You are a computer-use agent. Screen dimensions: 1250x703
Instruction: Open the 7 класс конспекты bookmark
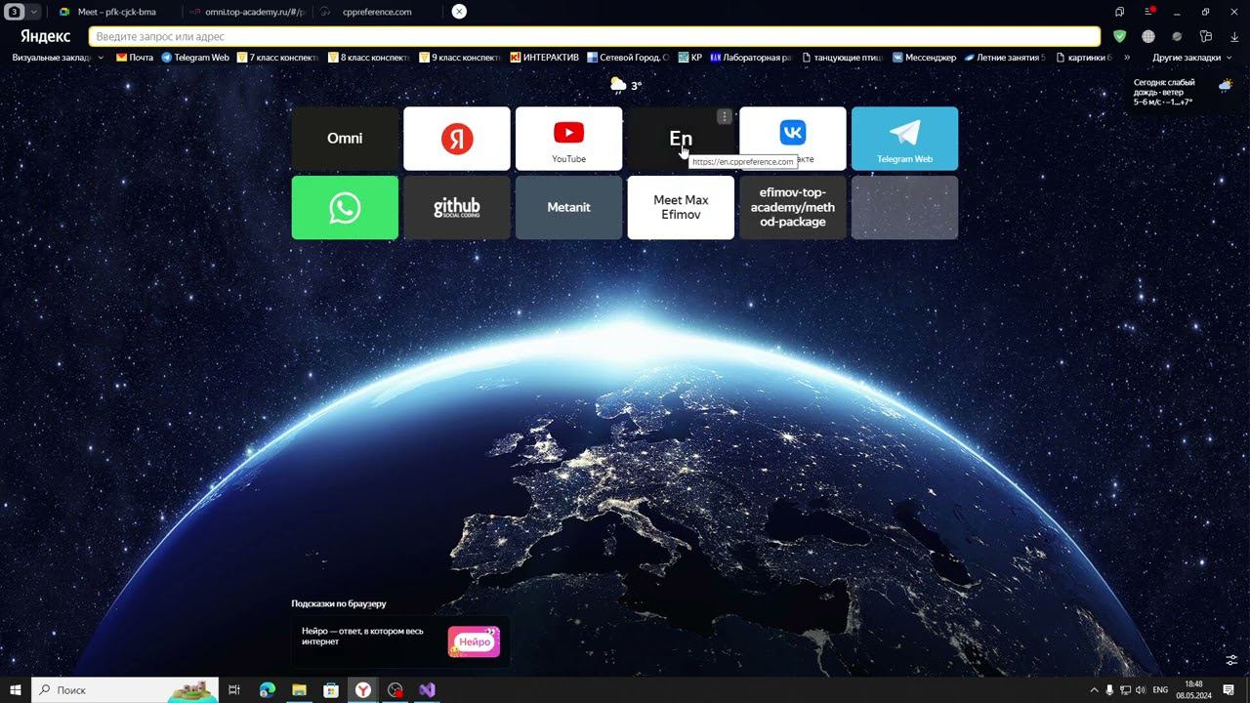pos(277,58)
